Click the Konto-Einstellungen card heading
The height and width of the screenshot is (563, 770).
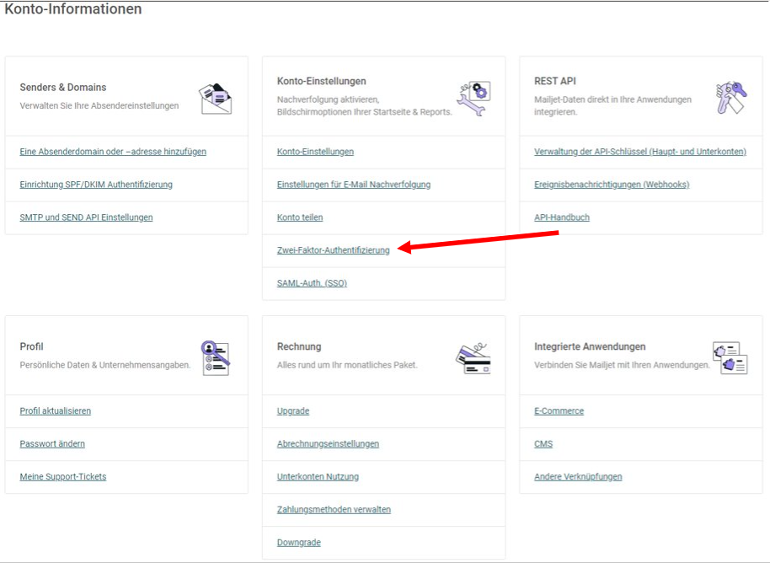[322, 81]
